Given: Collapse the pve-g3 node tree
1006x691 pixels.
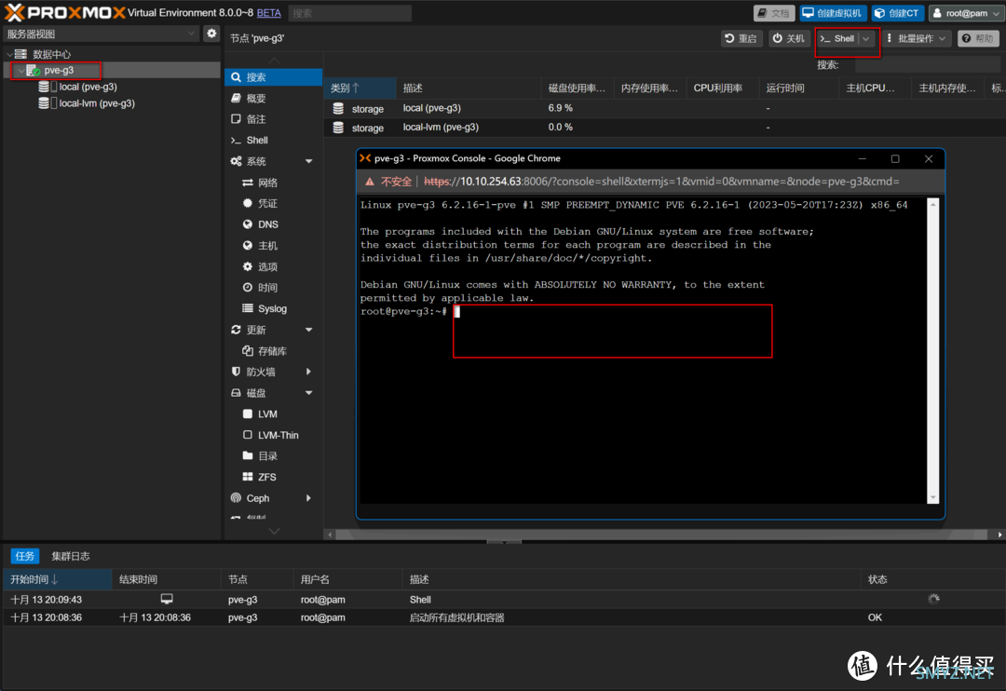Looking at the screenshot, I should tap(20, 71).
